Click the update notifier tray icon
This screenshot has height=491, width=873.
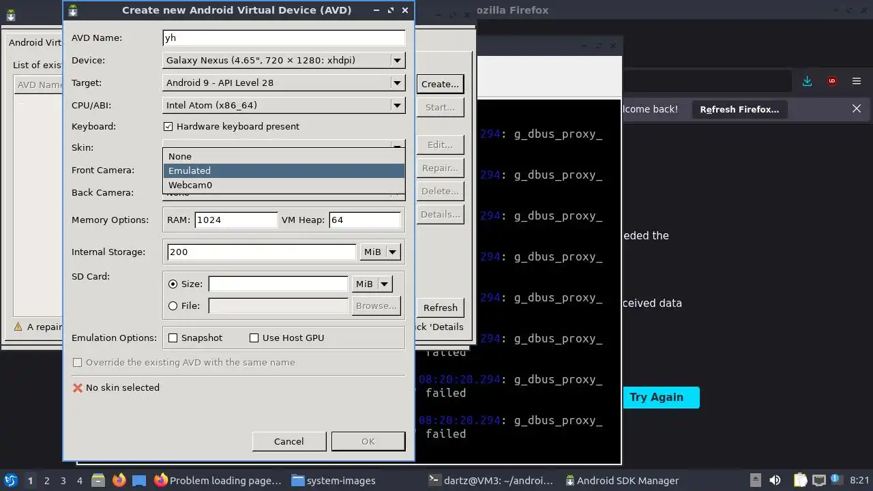click(x=835, y=480)
